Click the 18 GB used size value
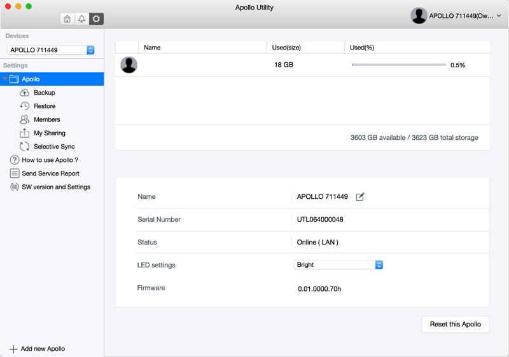Viewport: 509px width, 357px height. pyautogui.click(x=284, y=65)
